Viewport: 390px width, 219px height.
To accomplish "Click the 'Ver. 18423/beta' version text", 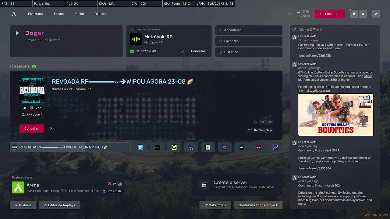I will 376,215.
